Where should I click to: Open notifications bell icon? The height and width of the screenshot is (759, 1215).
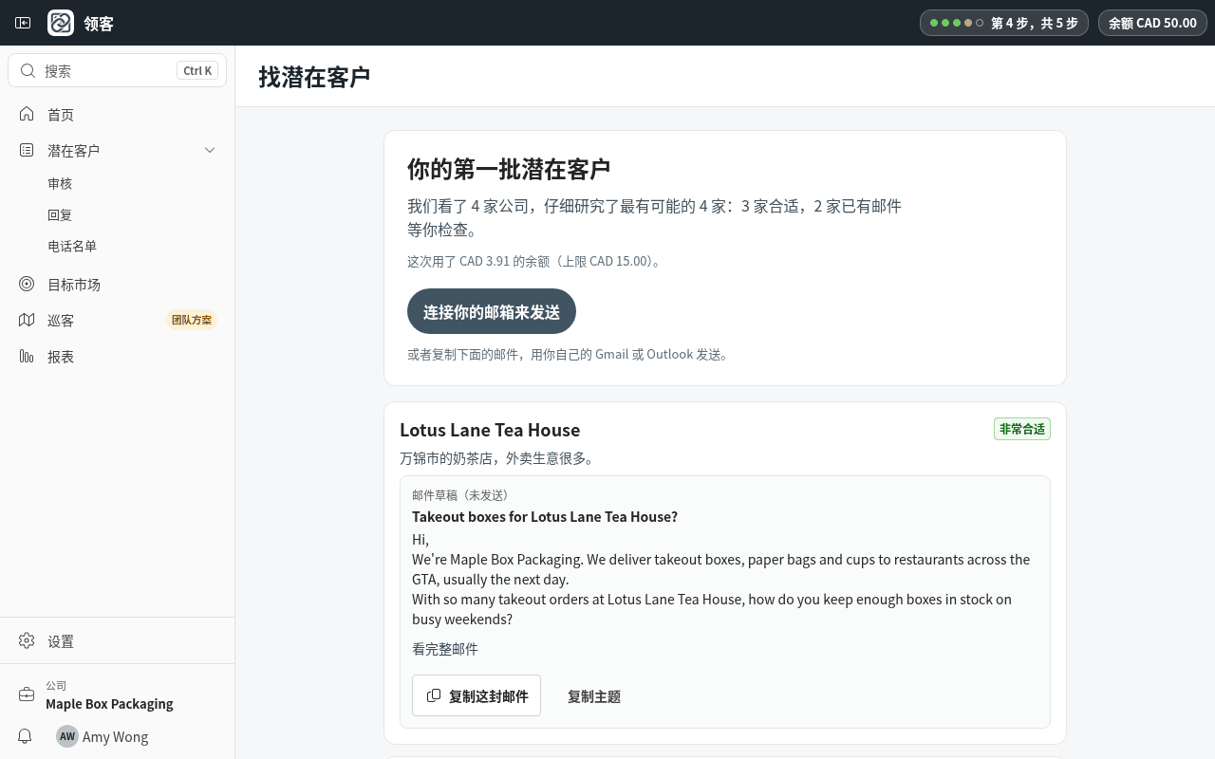tap(26, 736)
